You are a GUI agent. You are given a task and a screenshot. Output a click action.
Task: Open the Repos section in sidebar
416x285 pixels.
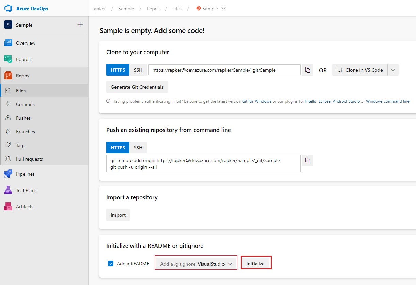[x=44, y=76]
